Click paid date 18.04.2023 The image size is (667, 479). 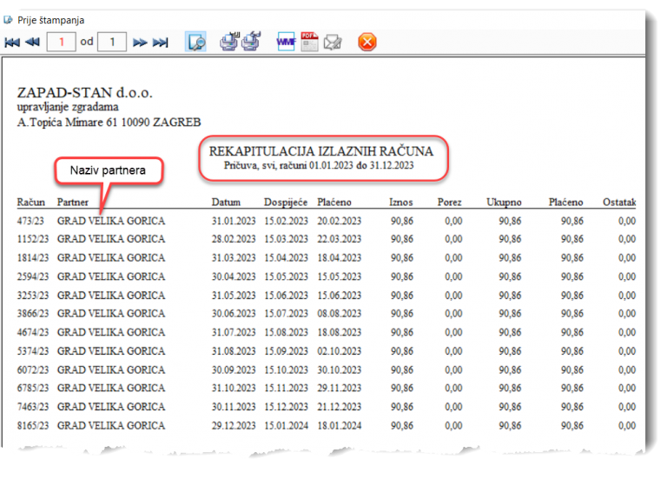(339, 258)
